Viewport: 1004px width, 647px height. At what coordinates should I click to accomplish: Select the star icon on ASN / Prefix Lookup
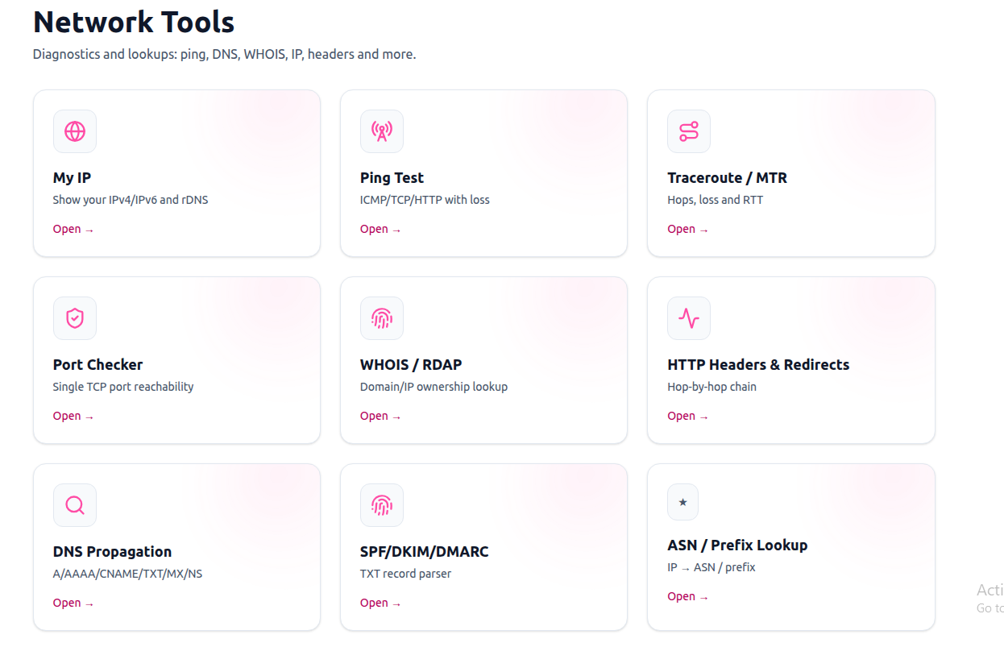682,501
